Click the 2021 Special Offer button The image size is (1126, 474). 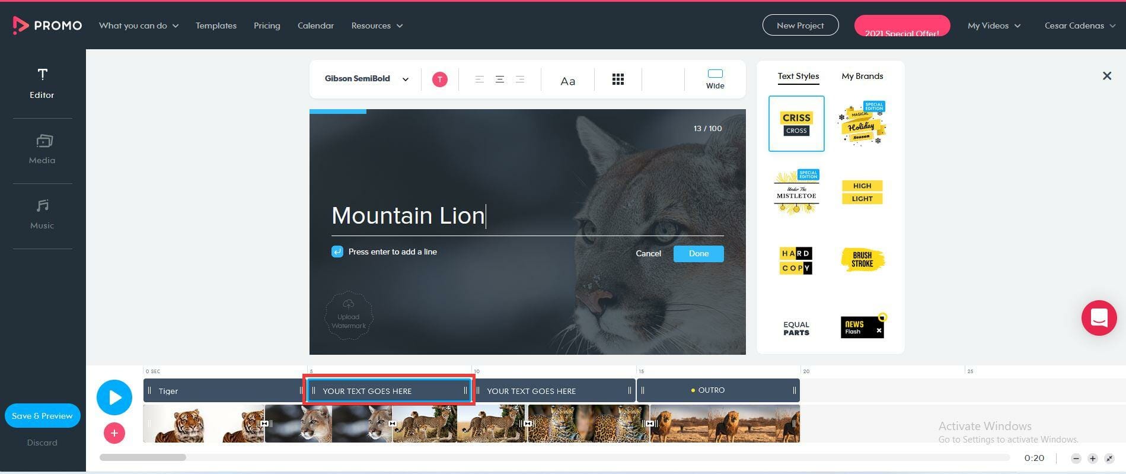[902, 26]
